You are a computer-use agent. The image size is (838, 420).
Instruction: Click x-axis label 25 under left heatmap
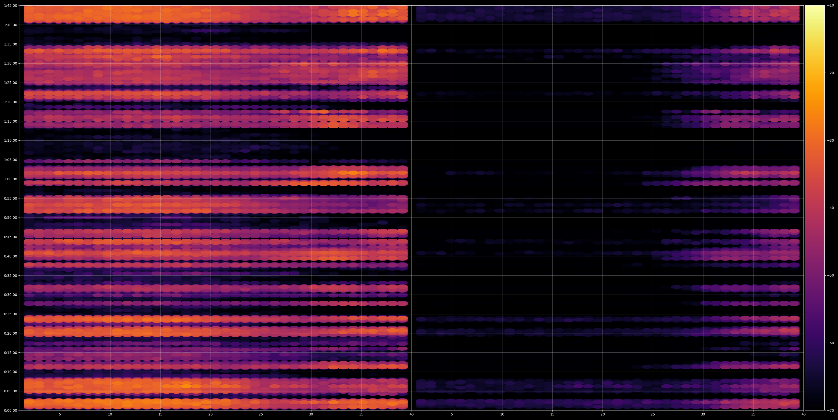point(261,414)
